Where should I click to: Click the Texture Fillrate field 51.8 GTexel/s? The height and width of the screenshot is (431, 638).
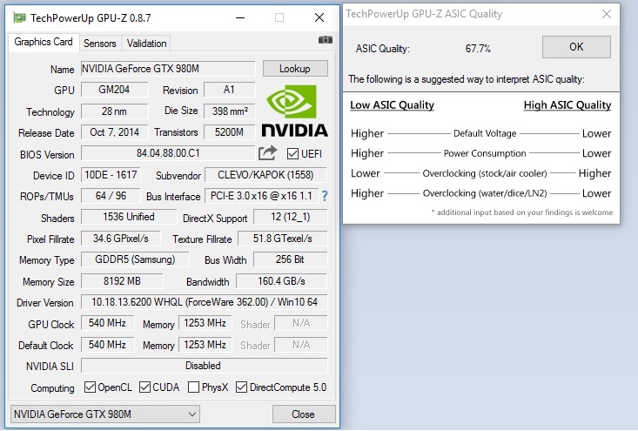[282, 239]
